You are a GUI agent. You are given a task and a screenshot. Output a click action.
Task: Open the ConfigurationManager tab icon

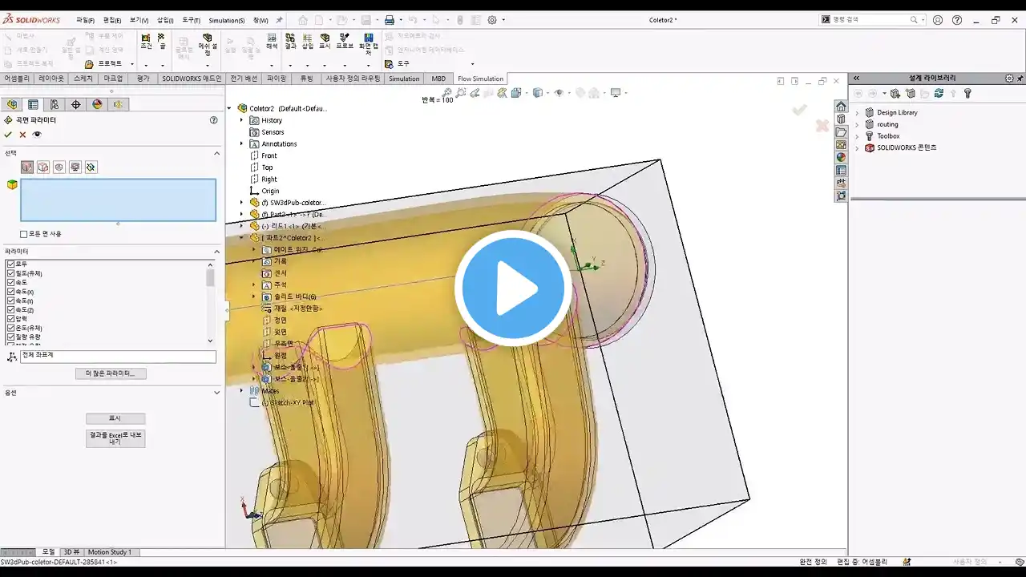[x=55, y=104]
